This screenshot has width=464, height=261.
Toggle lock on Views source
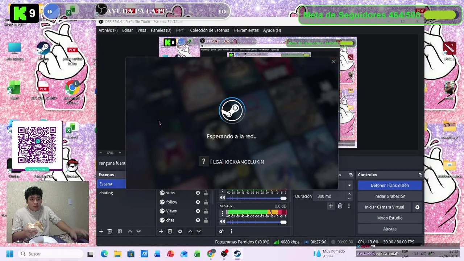(206, 211)
